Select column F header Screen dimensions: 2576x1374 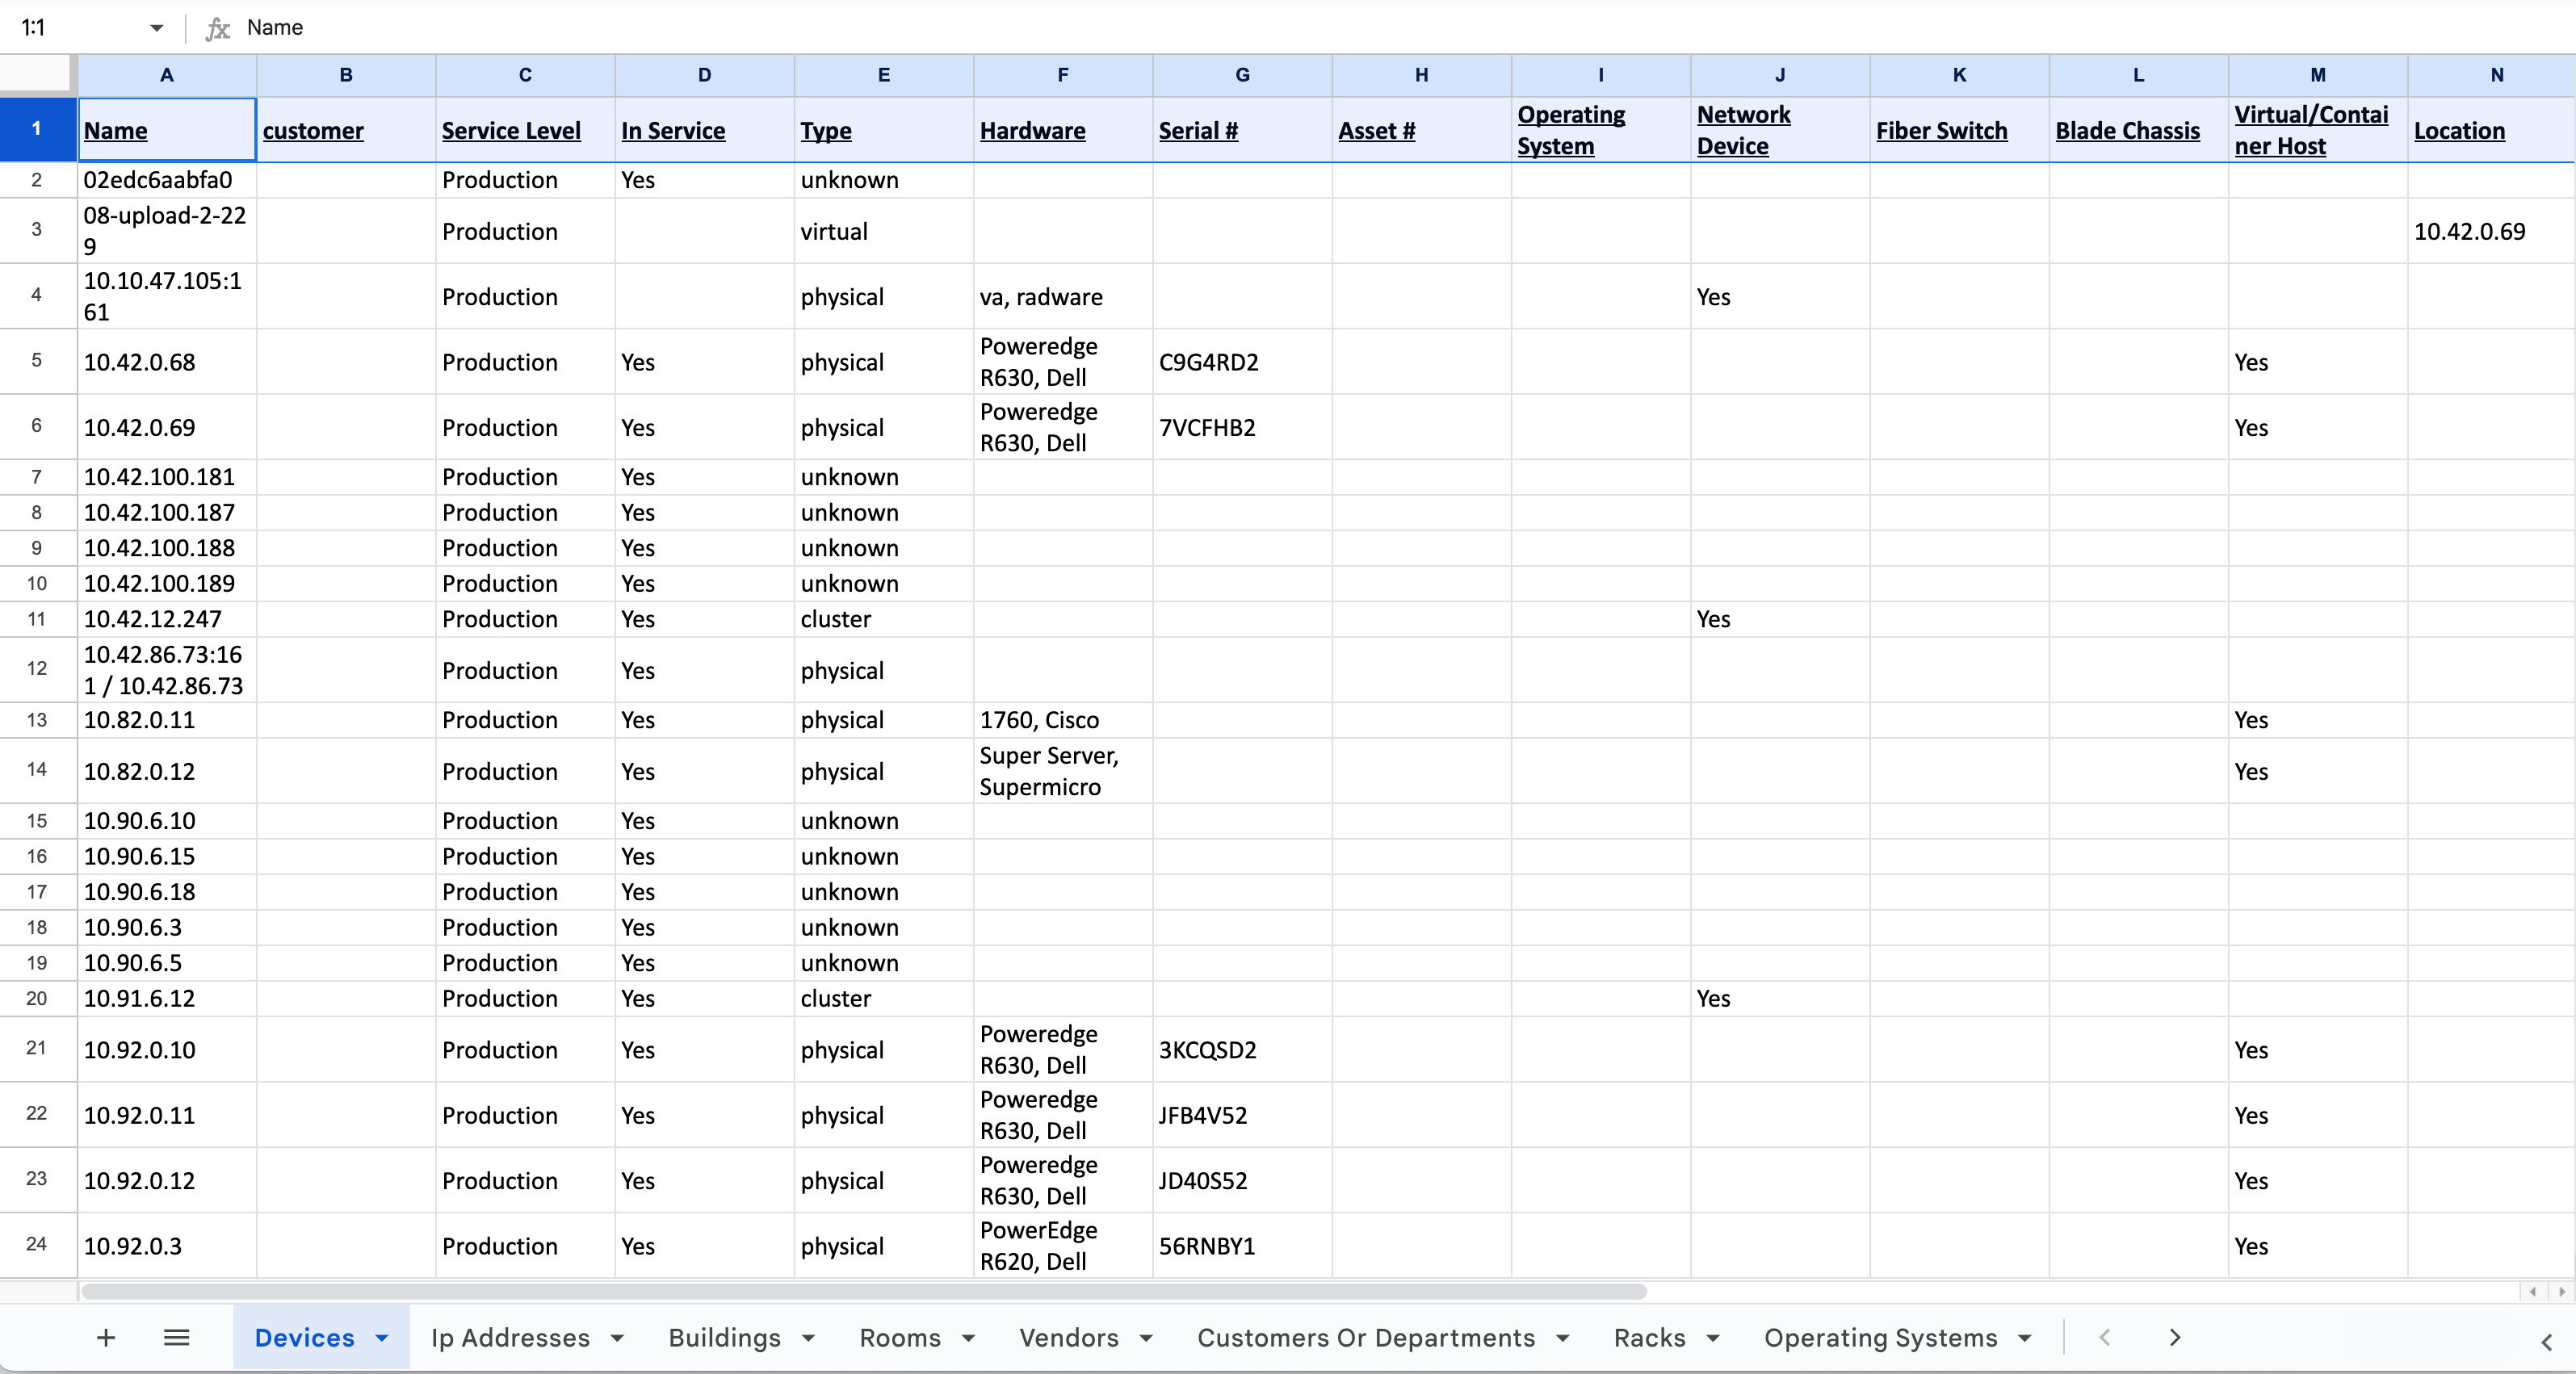click(1062, 75)
